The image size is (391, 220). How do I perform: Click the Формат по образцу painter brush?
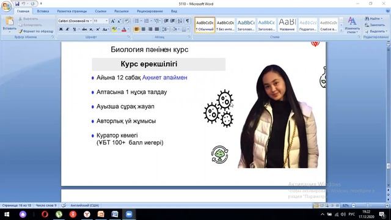pos(36,31)
